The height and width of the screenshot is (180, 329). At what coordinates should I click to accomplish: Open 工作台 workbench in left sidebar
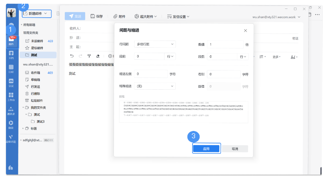(11, 97)
